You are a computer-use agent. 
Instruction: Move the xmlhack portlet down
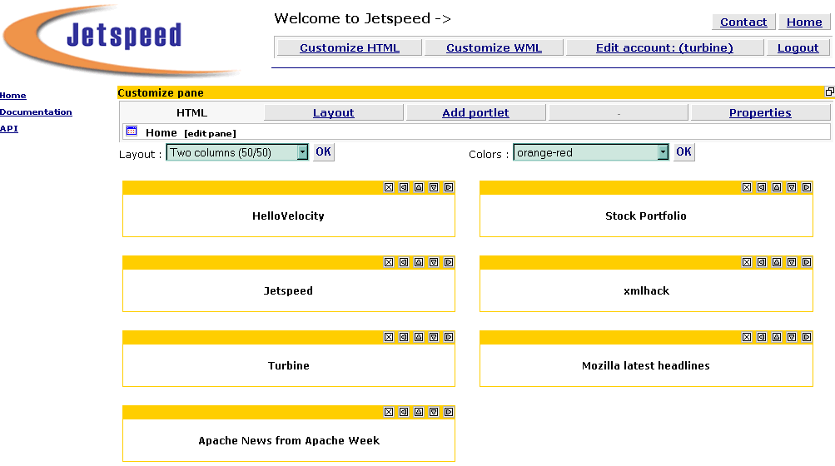point(792,262)
